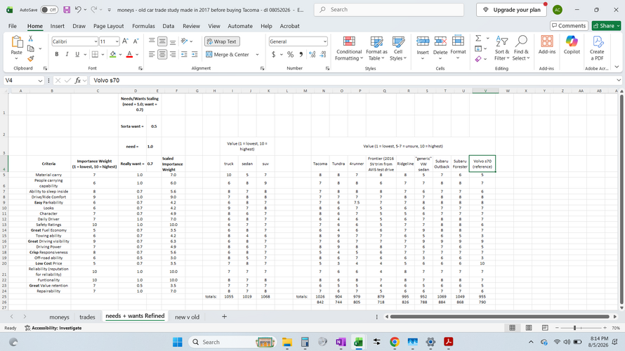Viewport: 625px width, 351px height.
Task: Click the Cut scissors icon
Action: pyautogui.click(x=31, y=39)
